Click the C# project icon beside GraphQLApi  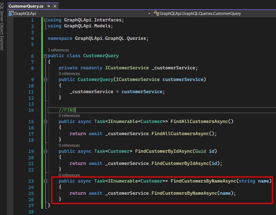11,13
